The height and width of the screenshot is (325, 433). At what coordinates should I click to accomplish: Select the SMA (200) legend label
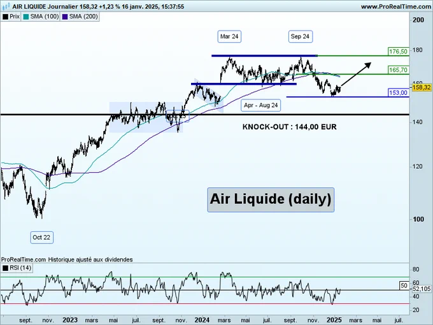pos(83,17)
